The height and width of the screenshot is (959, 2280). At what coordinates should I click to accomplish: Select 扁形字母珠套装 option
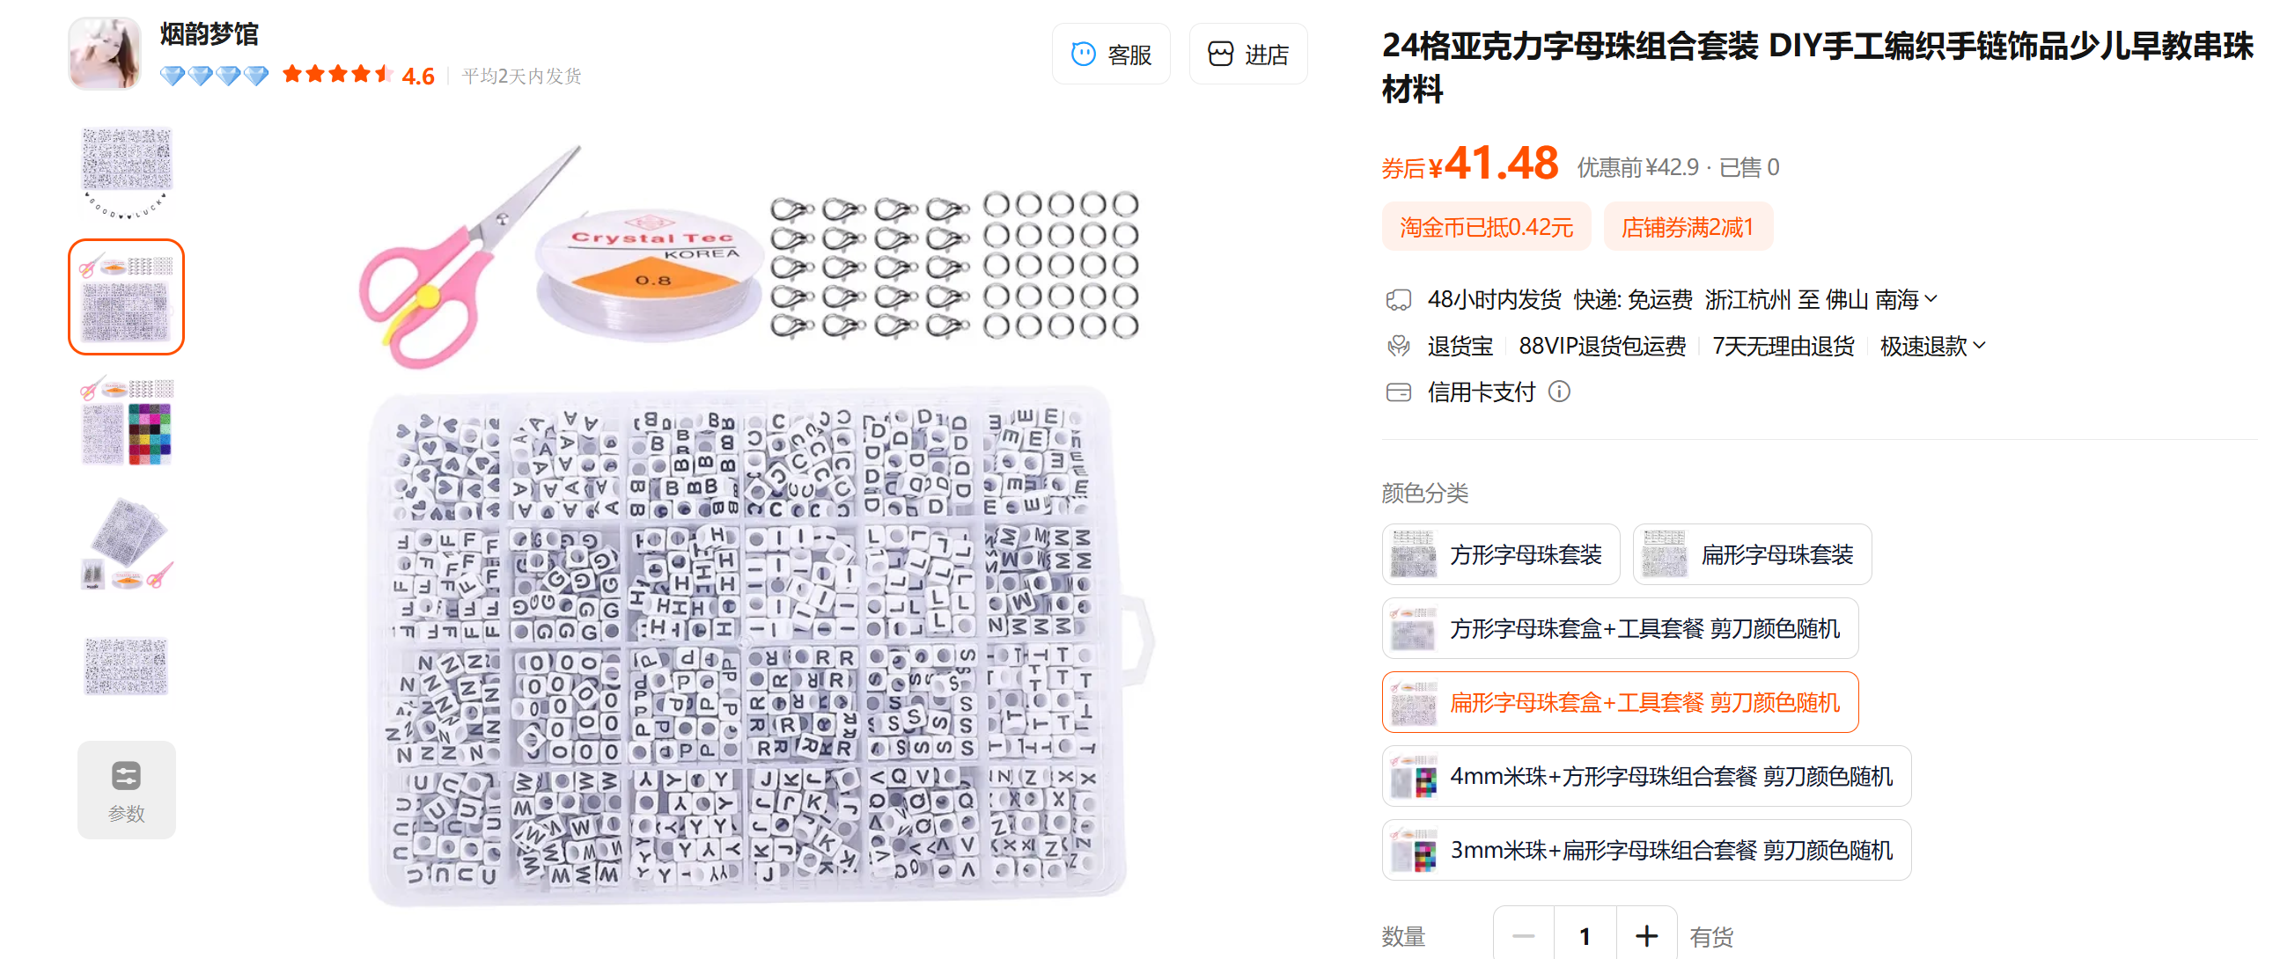1752,554
